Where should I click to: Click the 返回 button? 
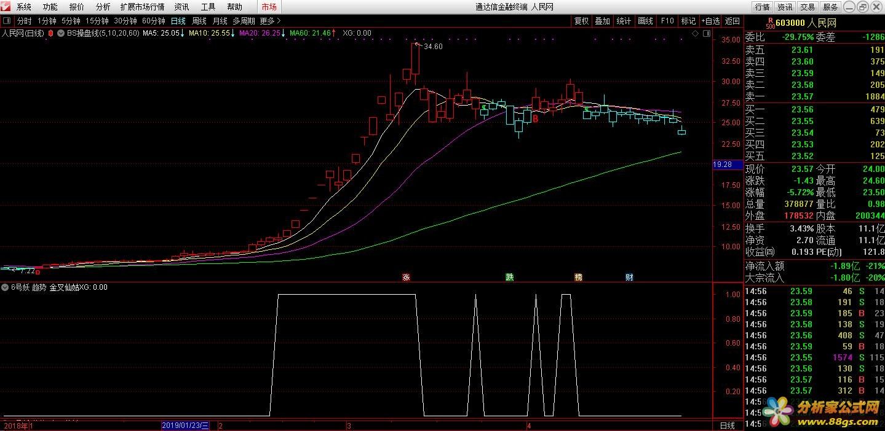(x=732, y=21)
